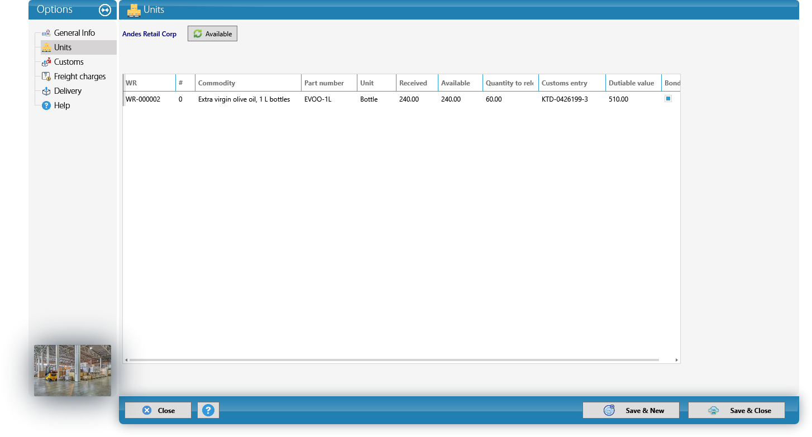
Task: Select Units in the options tree
Action: pos(63,47)
